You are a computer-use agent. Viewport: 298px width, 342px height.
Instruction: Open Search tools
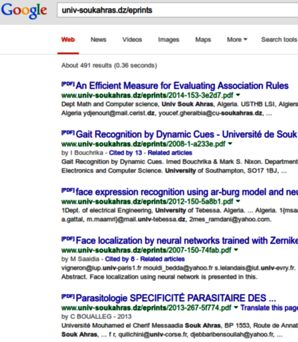(279, 40)
